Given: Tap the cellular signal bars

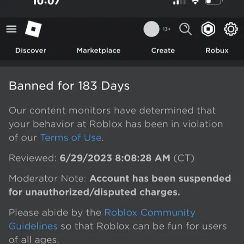Looking at the screenshot, I should (179, 2).
